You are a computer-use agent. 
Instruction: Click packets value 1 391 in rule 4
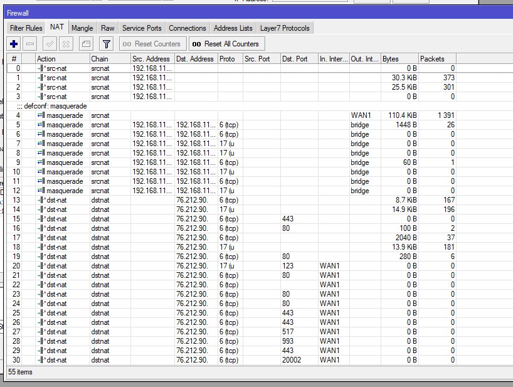coord(447,115)
